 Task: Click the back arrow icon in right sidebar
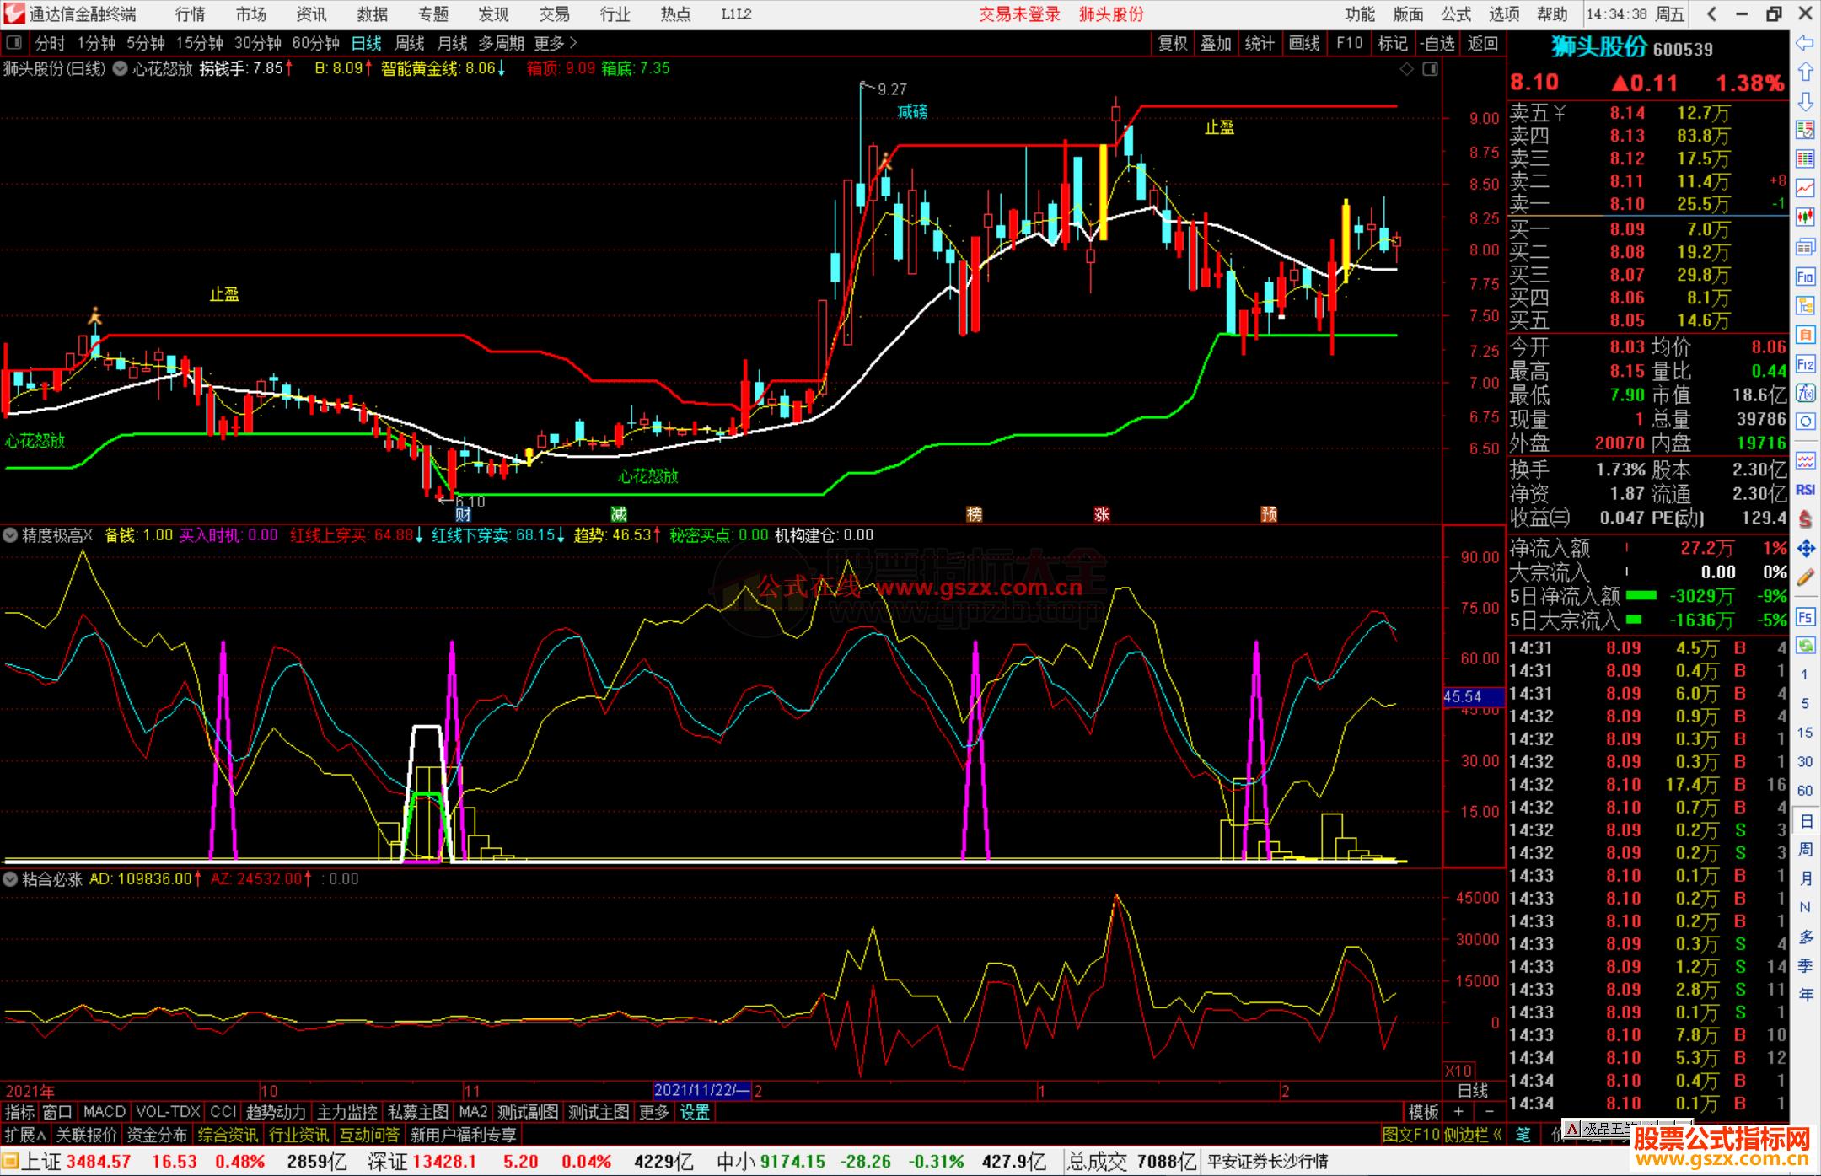(1805, 44)
